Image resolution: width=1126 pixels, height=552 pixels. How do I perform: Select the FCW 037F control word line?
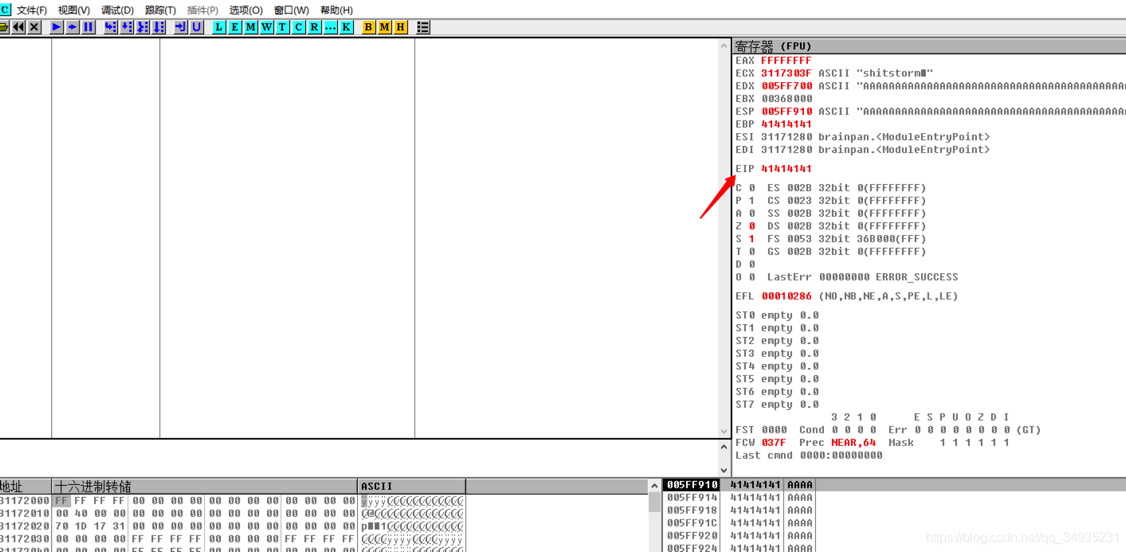click(872, 443)
